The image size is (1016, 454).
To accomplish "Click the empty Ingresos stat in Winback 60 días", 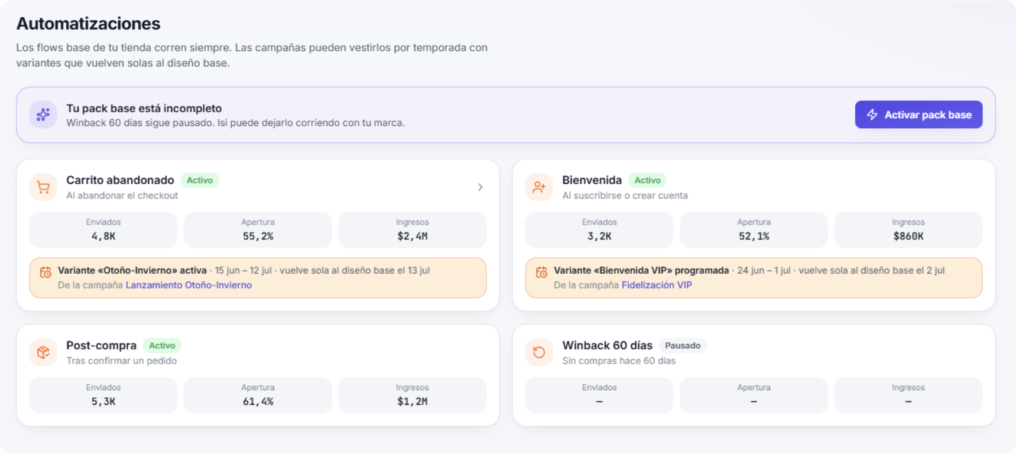I will click(908, 395).
